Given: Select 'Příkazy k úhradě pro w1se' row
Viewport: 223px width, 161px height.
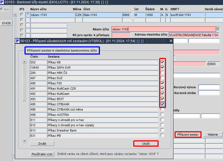Looking at the screenshot, I should pos(102,120).
